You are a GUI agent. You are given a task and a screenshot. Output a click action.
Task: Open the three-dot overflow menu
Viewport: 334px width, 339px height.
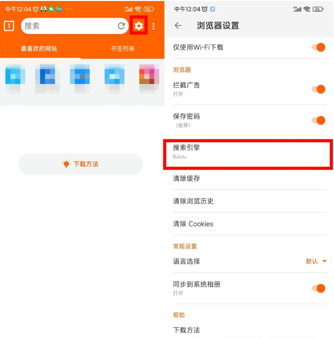click(x=153, y=26)
